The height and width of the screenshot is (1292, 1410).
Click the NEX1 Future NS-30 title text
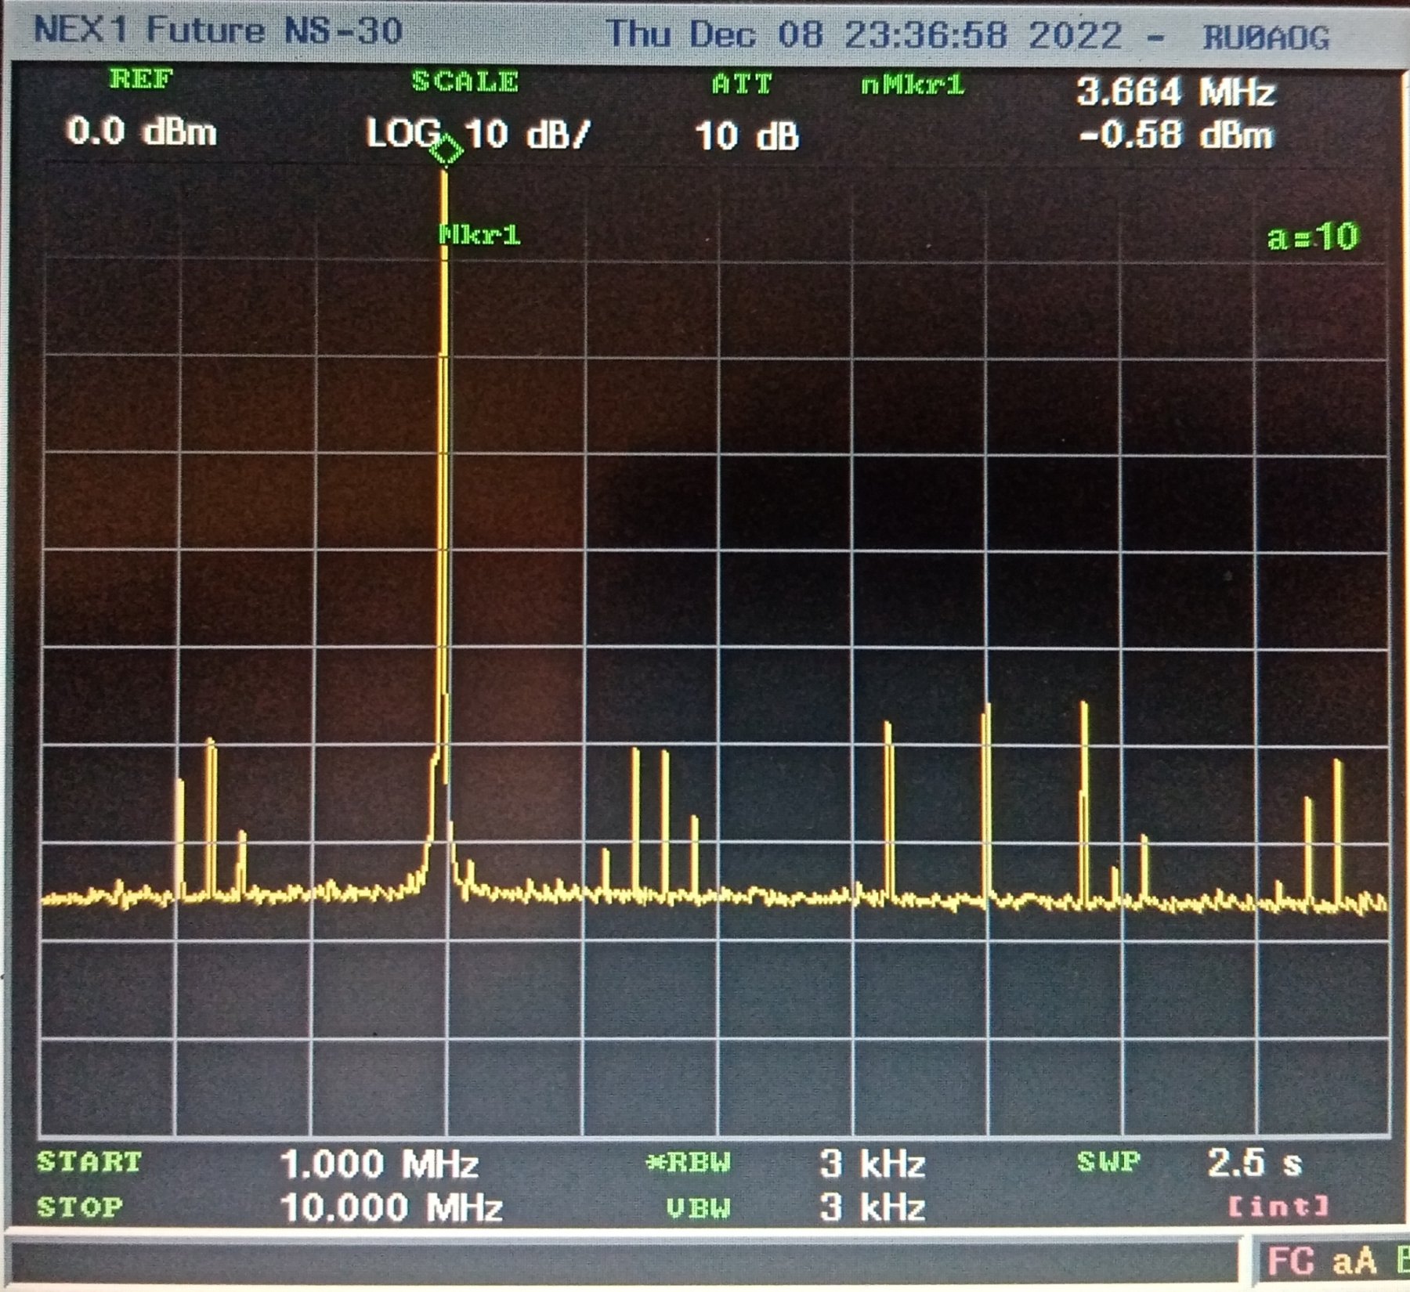click(219, 31)
